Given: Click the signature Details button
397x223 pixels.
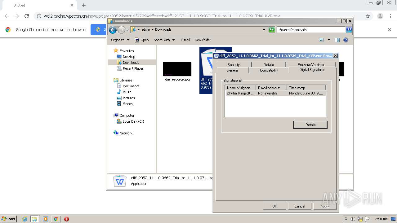Looking at the screenshot, I should 310,125.
